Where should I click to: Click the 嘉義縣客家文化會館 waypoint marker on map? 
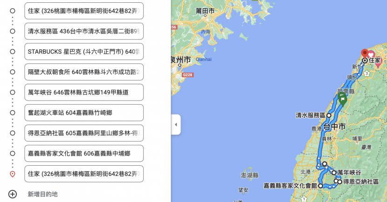[x=320, y=186]
